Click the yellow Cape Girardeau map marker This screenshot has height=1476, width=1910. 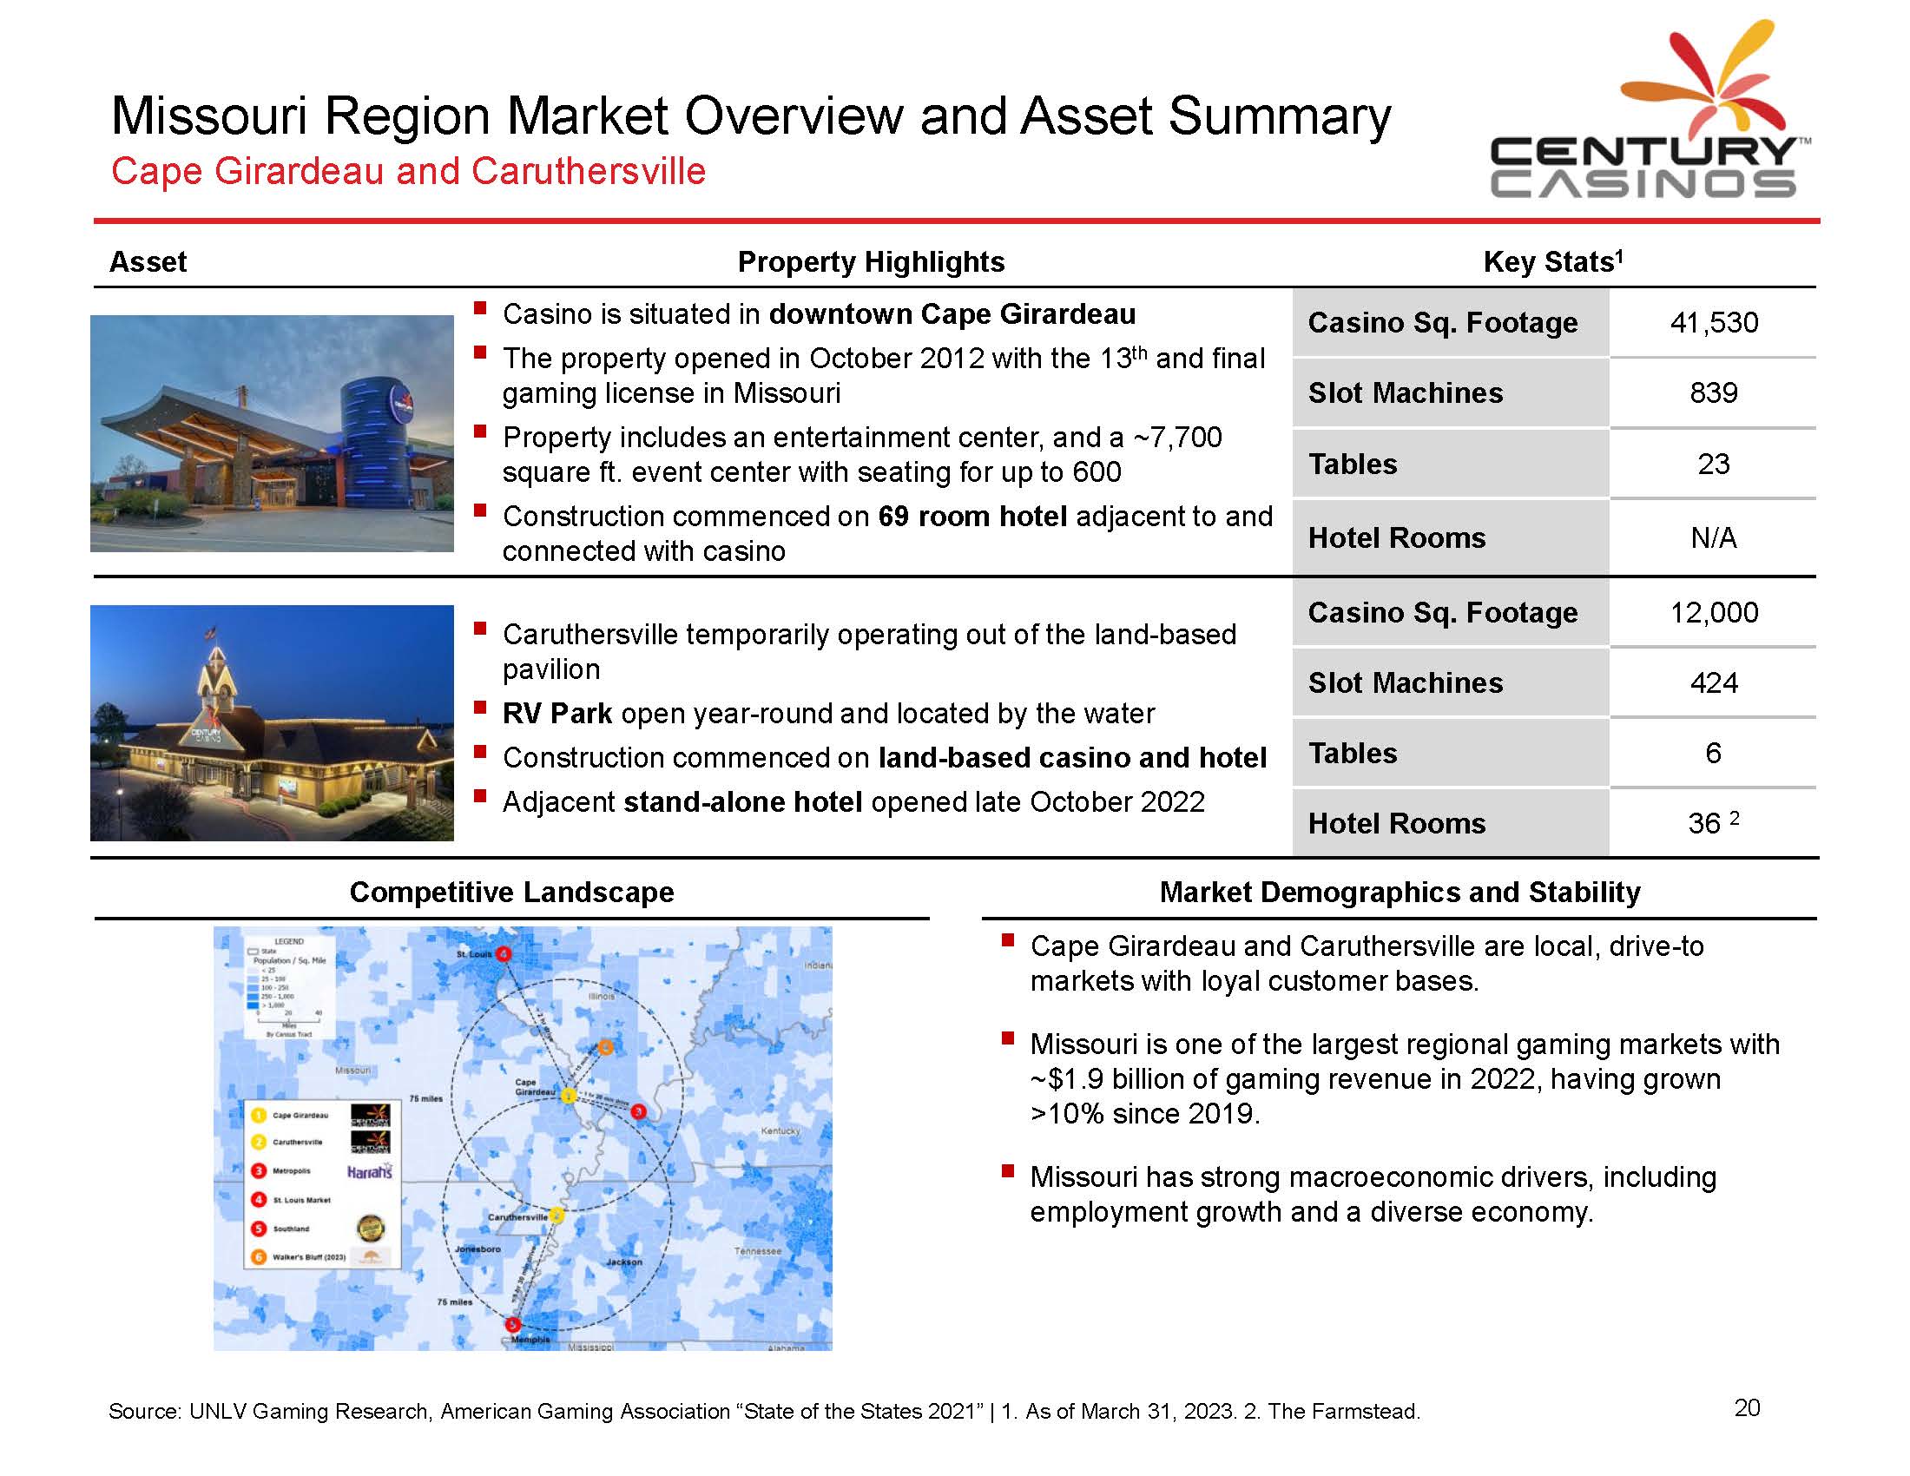569,1096
